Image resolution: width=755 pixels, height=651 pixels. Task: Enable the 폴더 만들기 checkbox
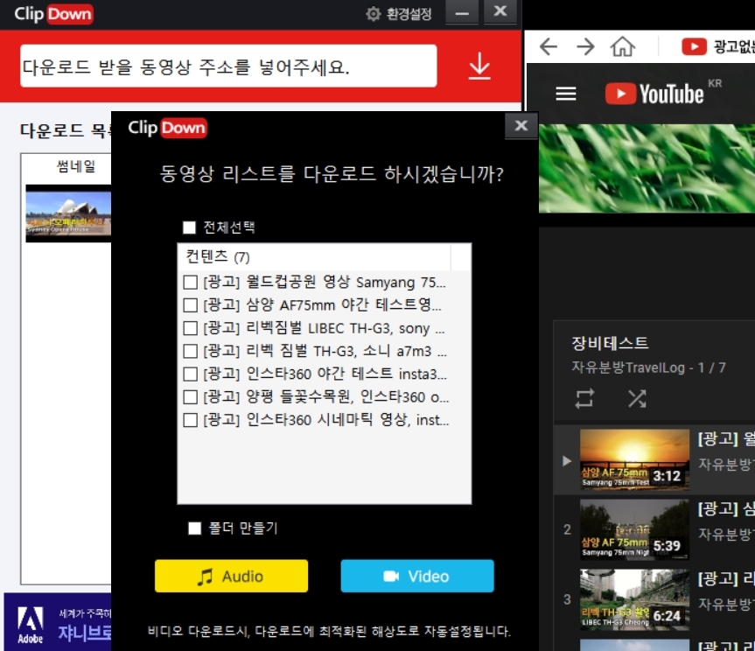coord(194,528)
